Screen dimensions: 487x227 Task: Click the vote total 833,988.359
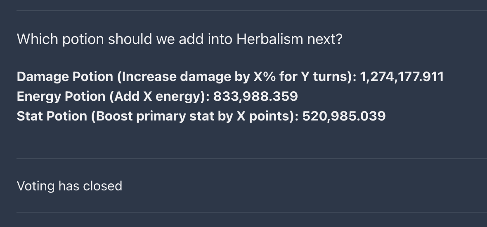(255, 97)
